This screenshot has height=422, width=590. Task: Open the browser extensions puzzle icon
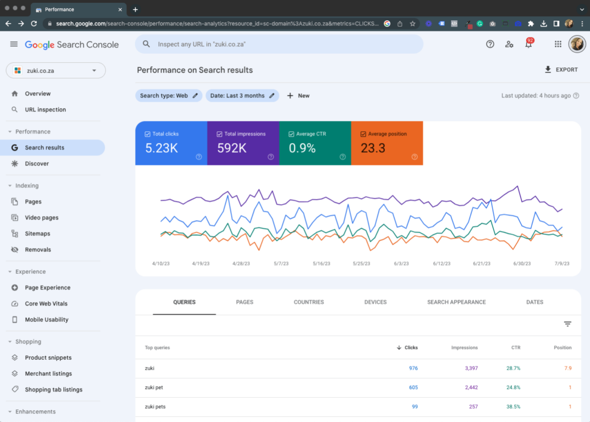531,24
